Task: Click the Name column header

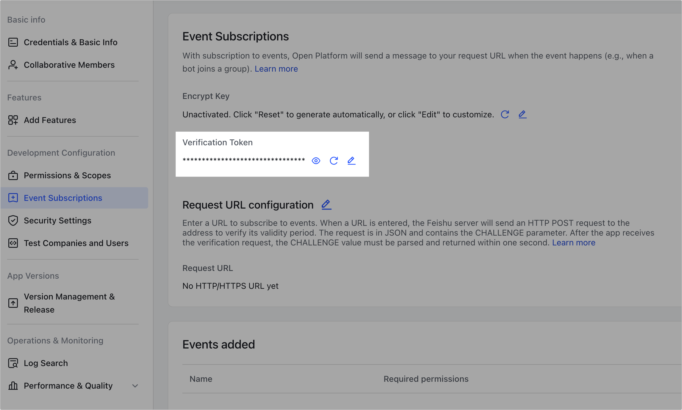Action: pos(201,379)
